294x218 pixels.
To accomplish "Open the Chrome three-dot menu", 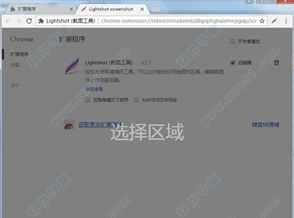I will (x=286, y=21).
